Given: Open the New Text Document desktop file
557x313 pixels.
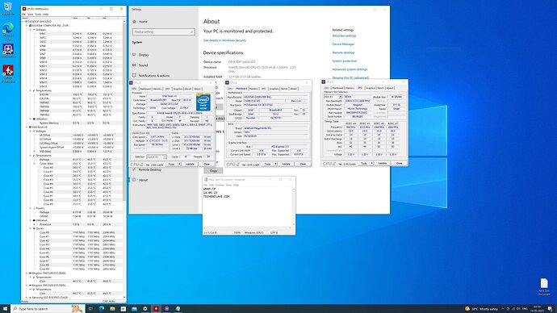Looking at the screenshot, I should pos(544,286).
